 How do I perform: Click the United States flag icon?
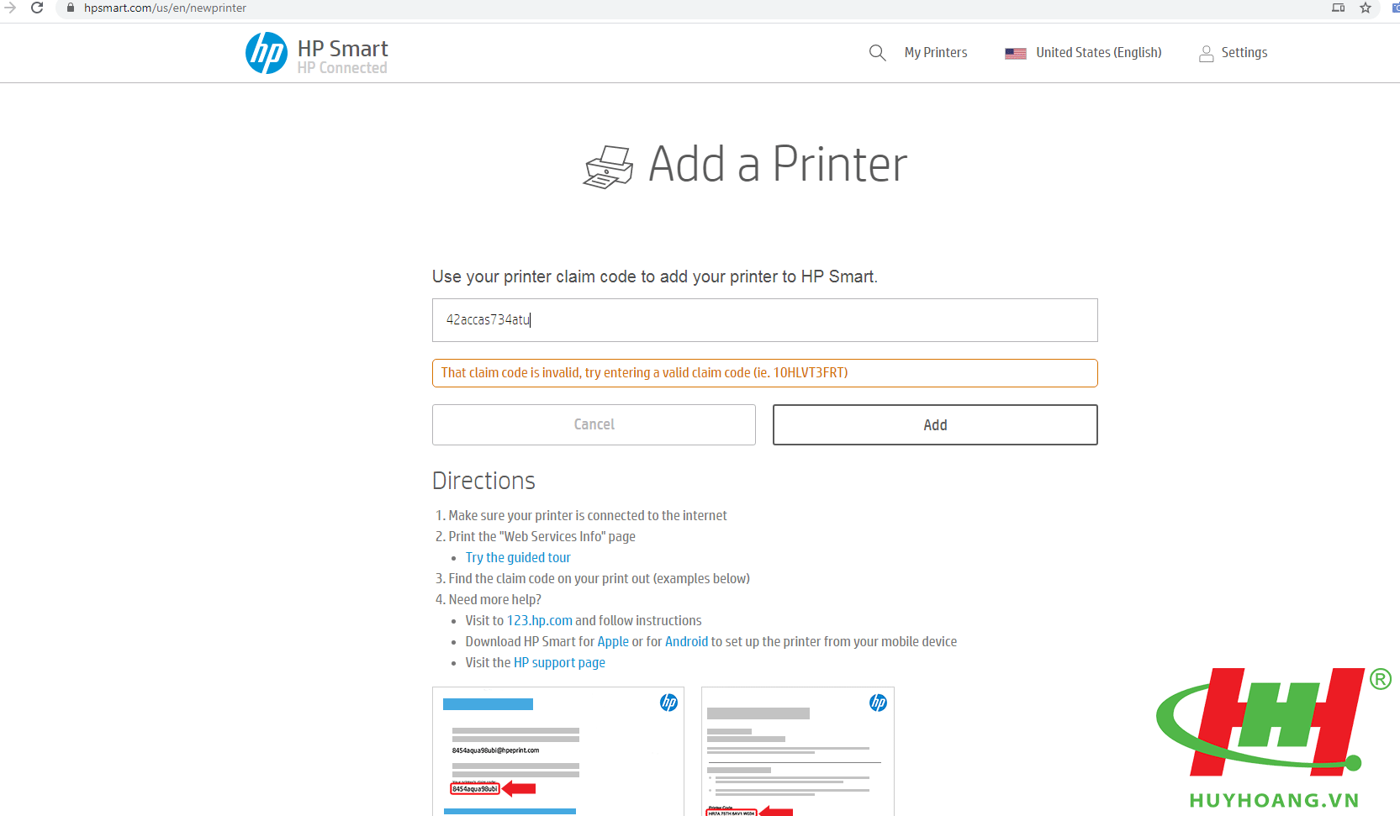[1015, 53]
